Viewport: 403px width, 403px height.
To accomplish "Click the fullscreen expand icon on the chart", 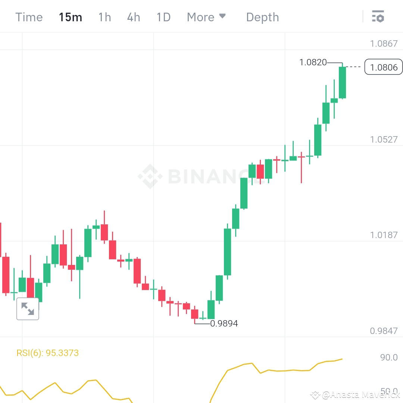I will coord(28,309).
